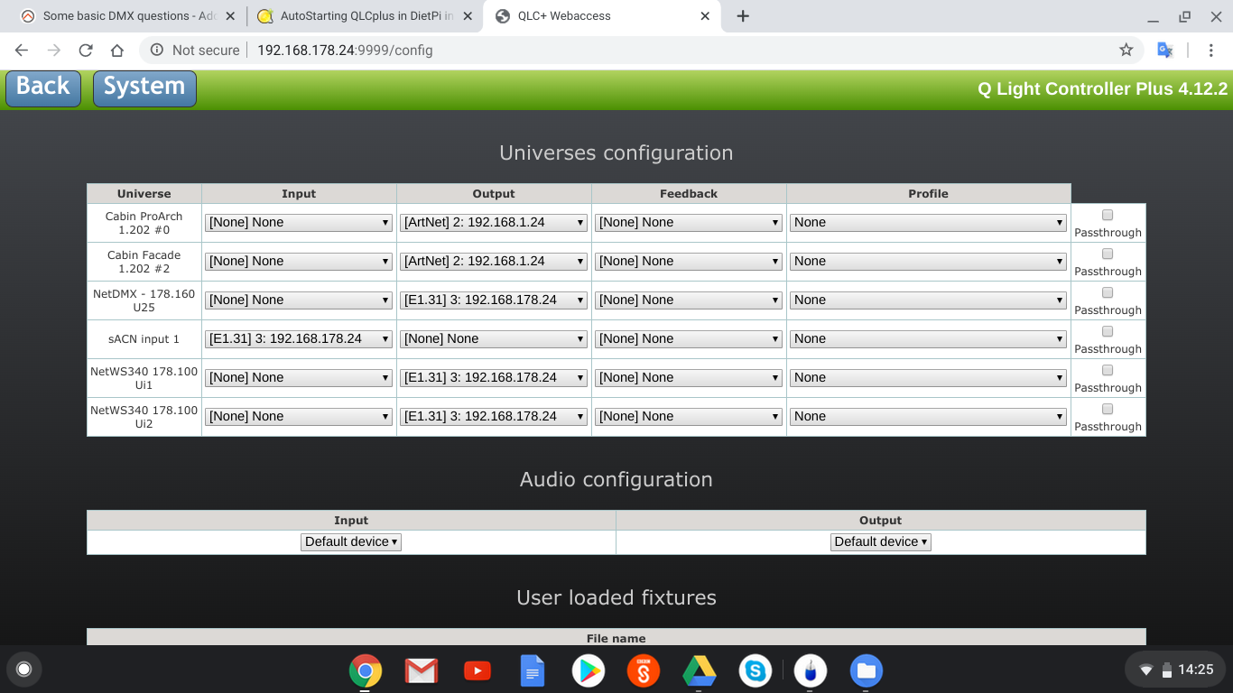Click the browser forward arrow
This screenshot has height=693, width=1233.
54,51
